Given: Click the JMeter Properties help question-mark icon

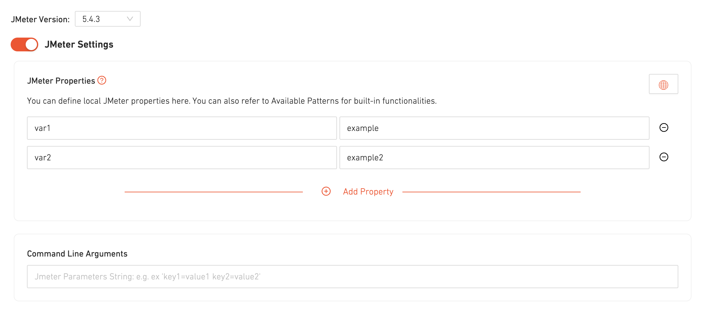Looking at the screenshot, I should tap(102, 80).
